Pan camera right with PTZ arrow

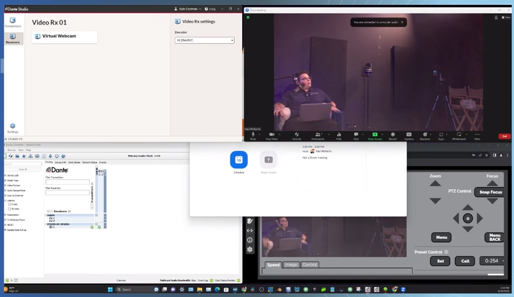tap(480, 218)
